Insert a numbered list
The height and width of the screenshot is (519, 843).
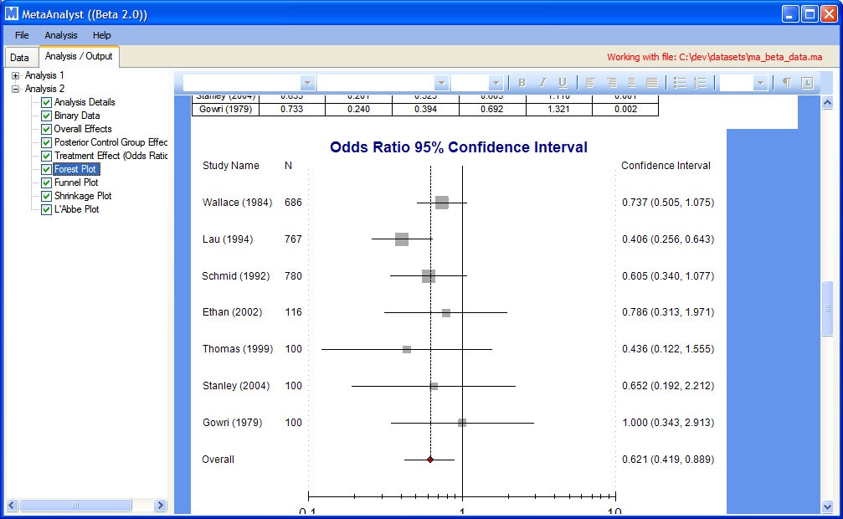pos(700,83)
